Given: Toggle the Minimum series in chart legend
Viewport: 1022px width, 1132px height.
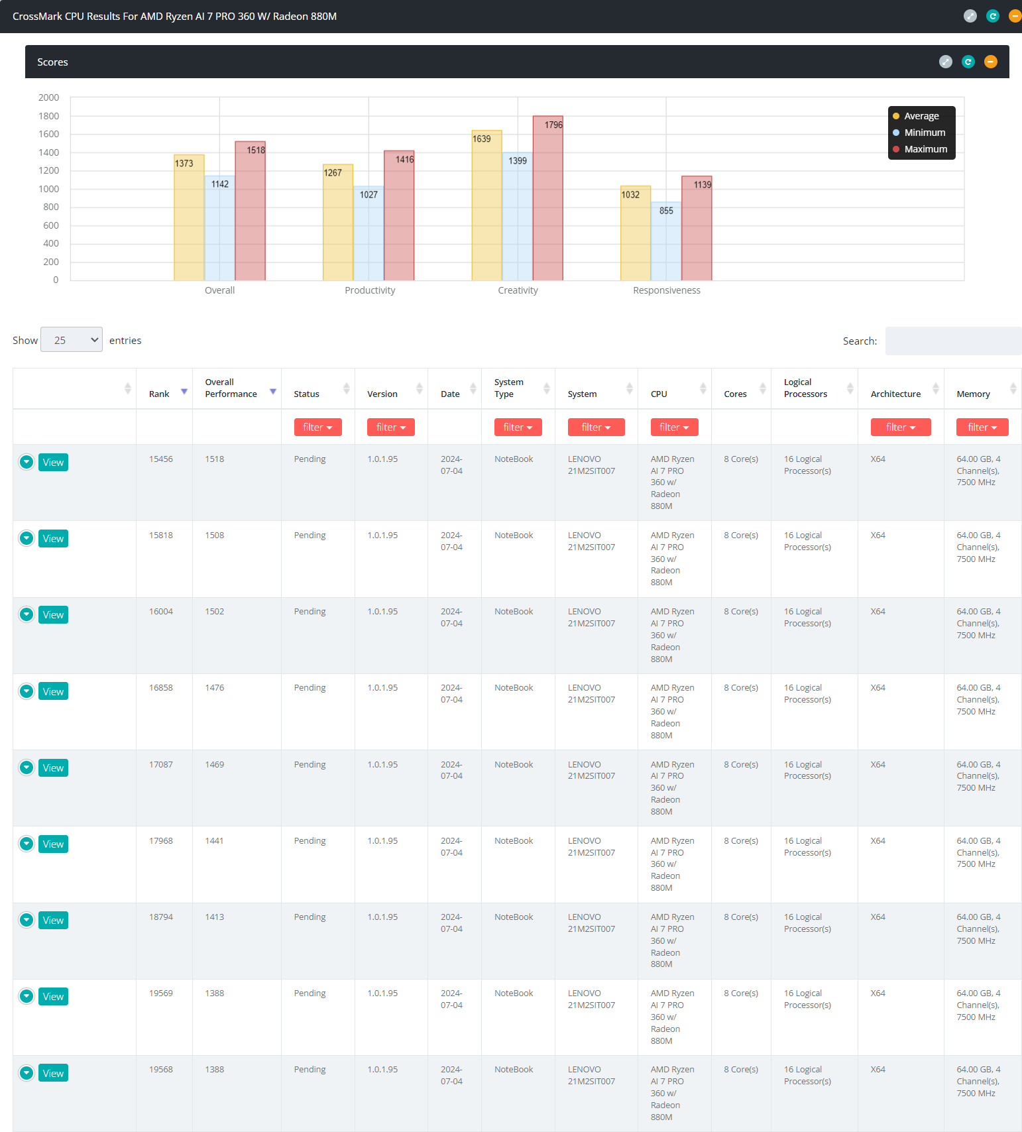Looking at the screenshot, I should pyautogui.click(x=919, y=133).
